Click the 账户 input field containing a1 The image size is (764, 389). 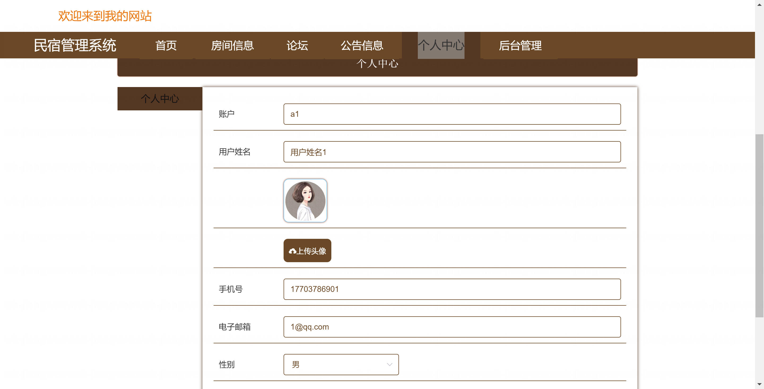(x=452, y=114)
